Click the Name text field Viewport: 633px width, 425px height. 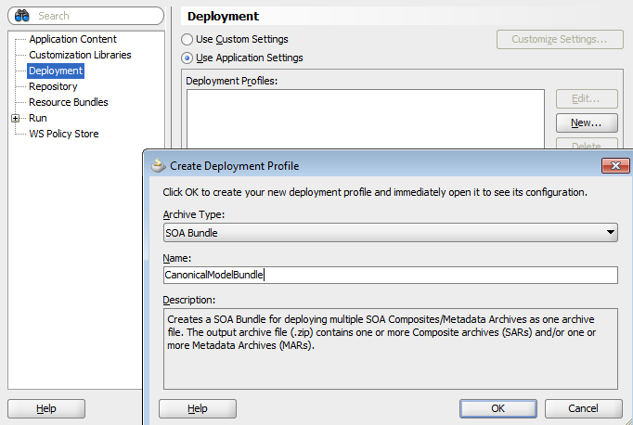[390, 275]
